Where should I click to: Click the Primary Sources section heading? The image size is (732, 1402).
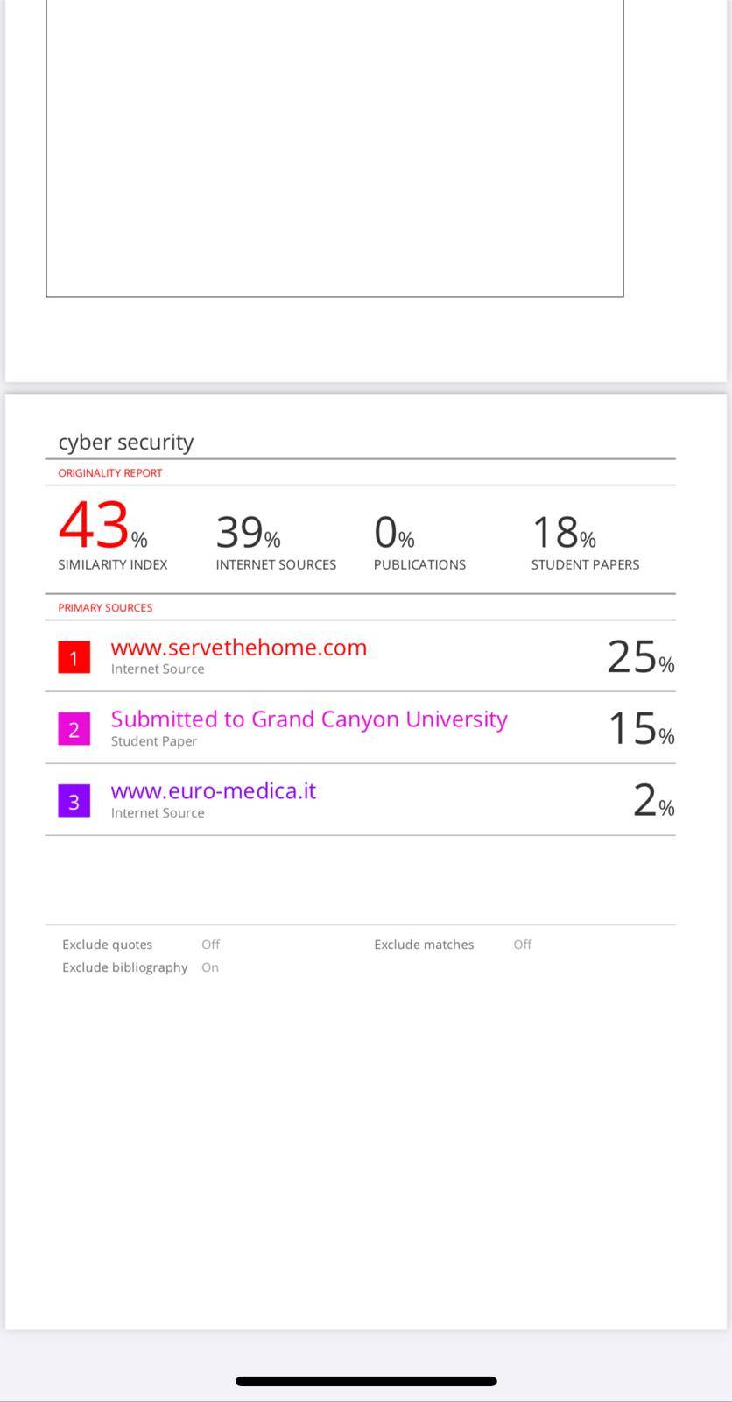pyautogui.click(x=105, y=607)
